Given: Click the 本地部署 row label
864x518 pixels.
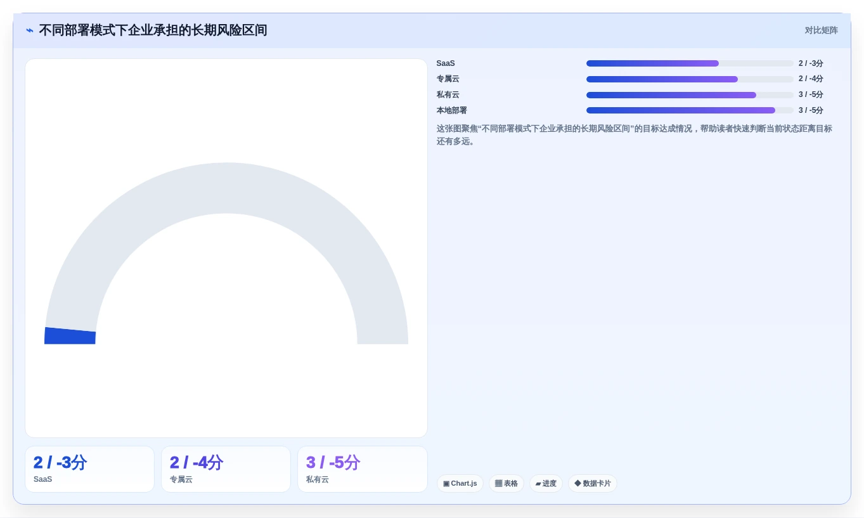Looking at the screenshot, I should 452,110.
